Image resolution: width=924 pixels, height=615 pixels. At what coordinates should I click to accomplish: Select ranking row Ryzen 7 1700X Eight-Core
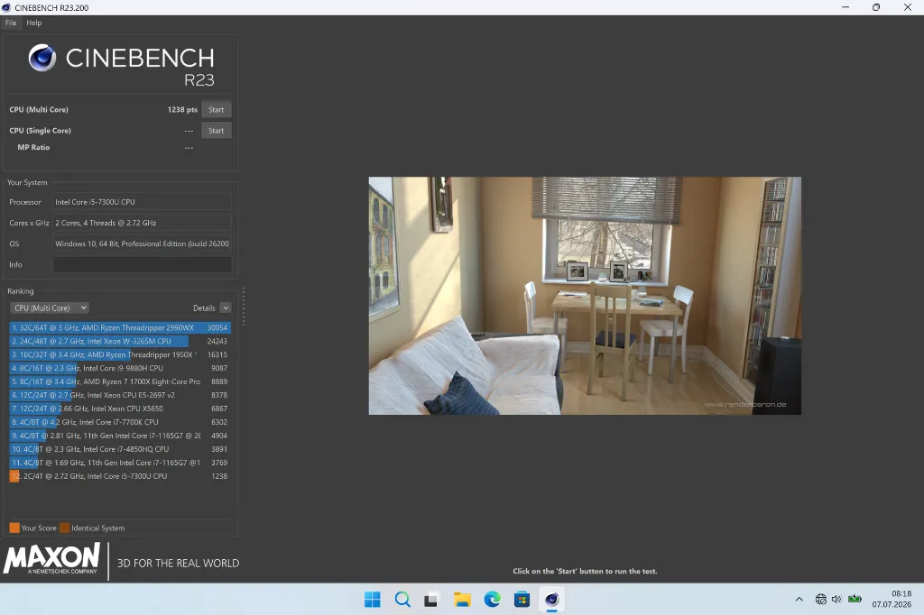[120, 381]
